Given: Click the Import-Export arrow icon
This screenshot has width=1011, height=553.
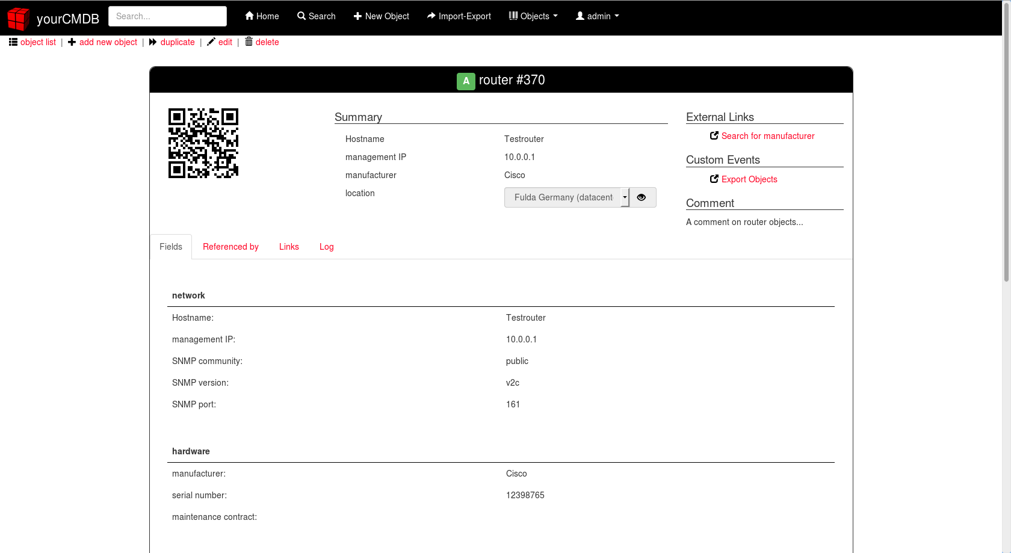Looking at the screenshot, I should point(431,16).
